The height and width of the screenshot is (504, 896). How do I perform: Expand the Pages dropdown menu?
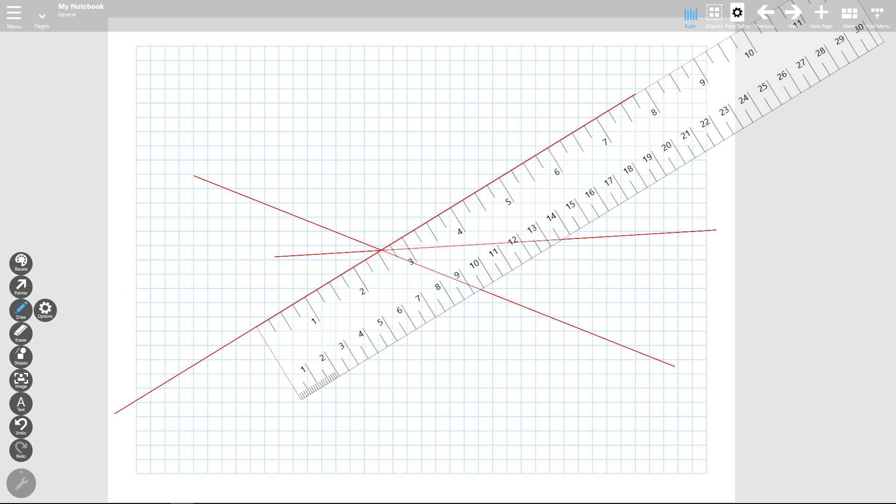pyautogui.click(x=42, y=15)
